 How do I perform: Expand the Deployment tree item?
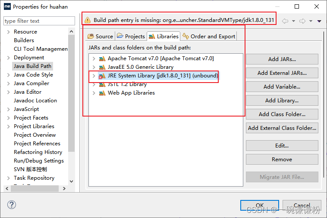8,58
